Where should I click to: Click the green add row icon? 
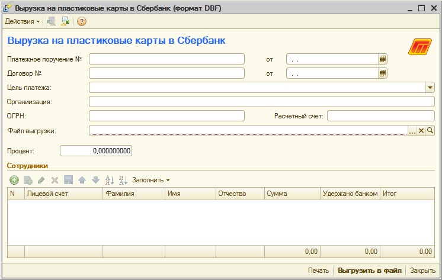[x=14, y=180]
